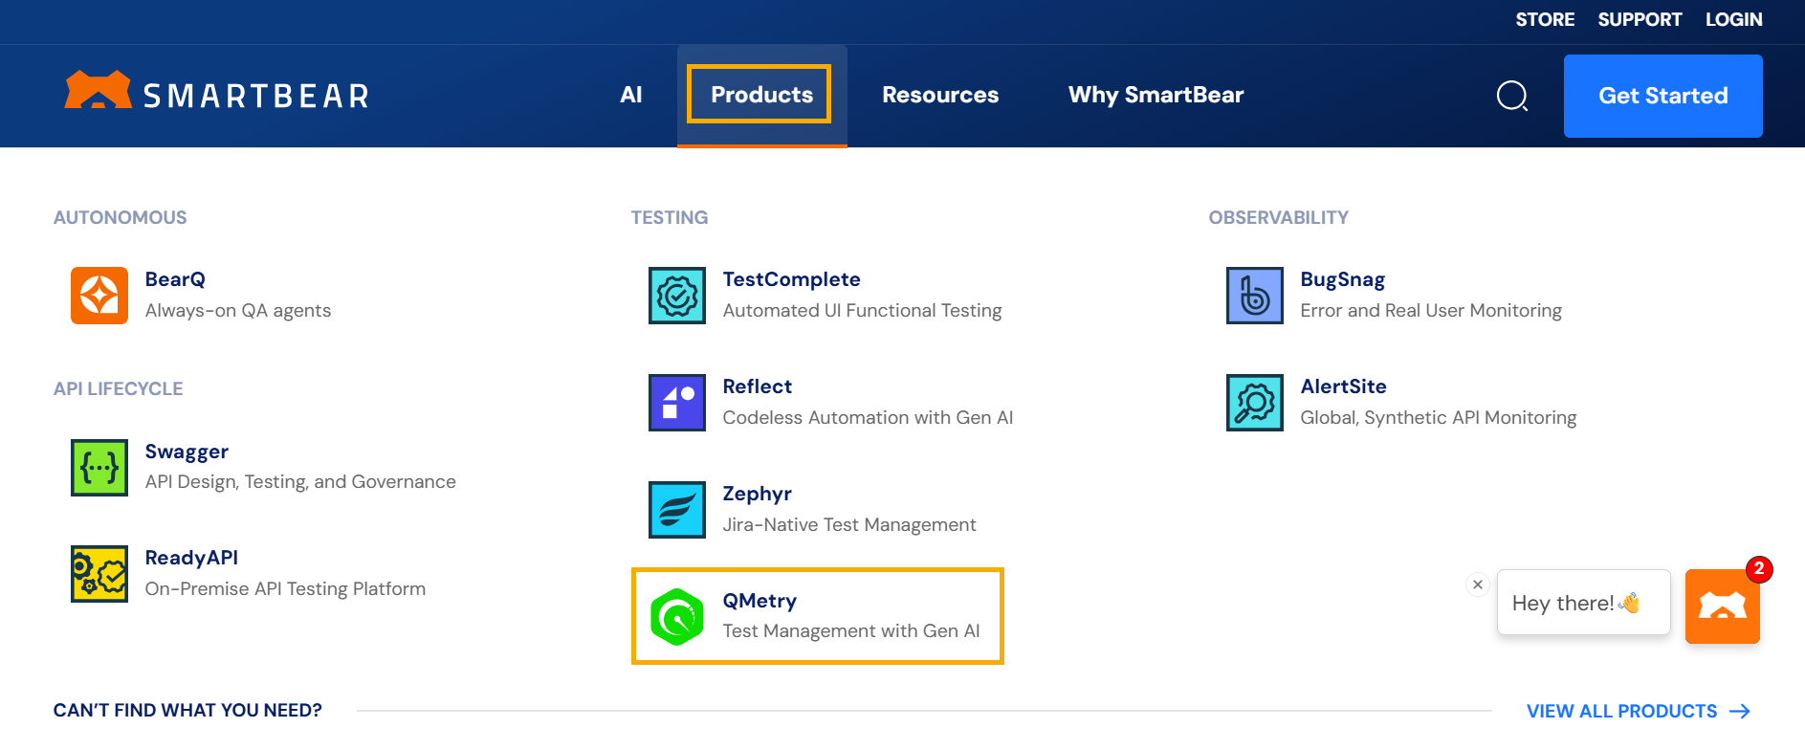The width and height of the screenshot is (1805, 750).
Task: Click the AlertSite magnifier gear icon
Action: tap(1255, 403)
